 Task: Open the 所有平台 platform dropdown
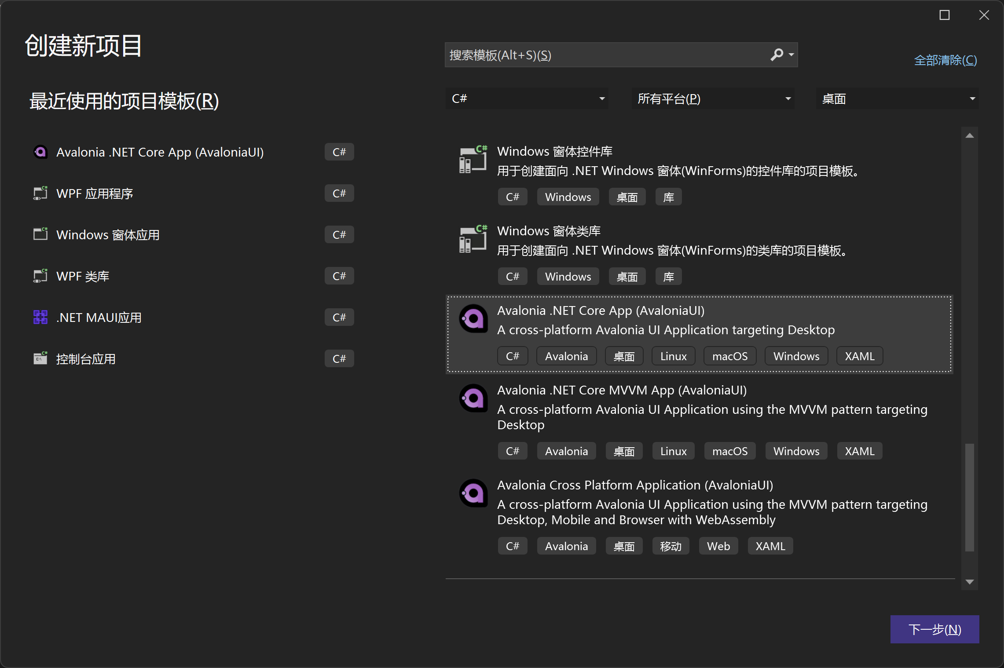[713, 99]
